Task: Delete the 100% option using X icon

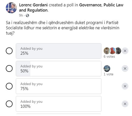Action: point(125,104)
